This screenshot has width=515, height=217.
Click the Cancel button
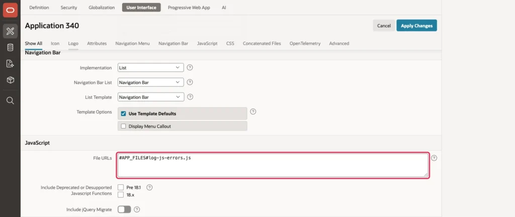pos(384,26)
